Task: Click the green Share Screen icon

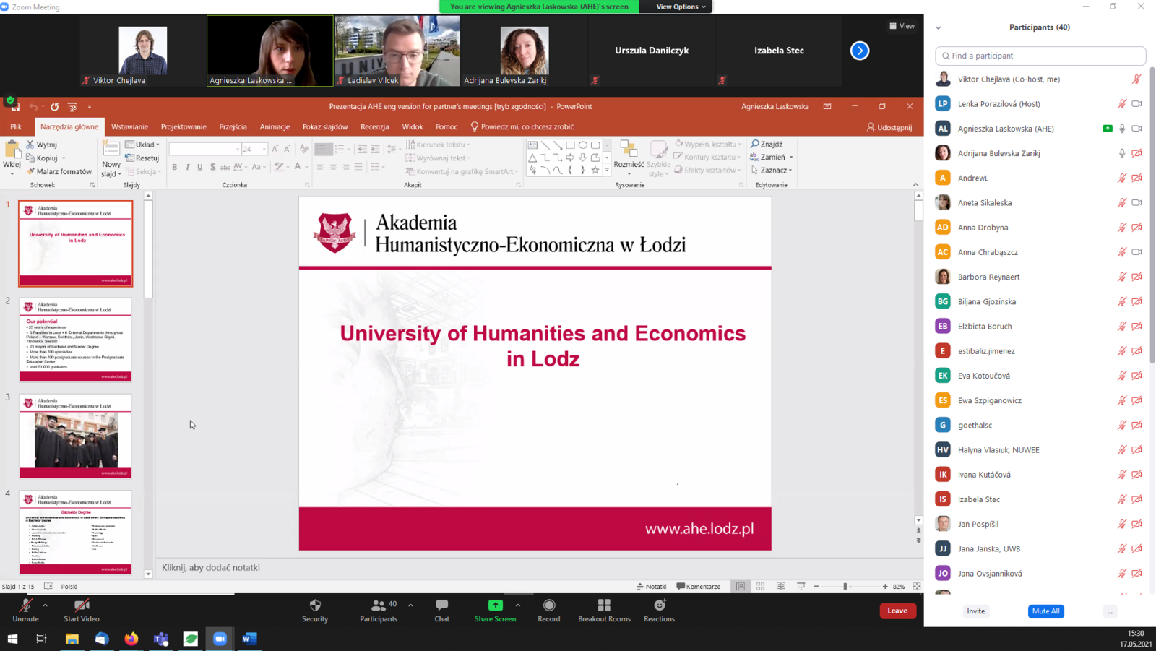Action: (495, 605)
